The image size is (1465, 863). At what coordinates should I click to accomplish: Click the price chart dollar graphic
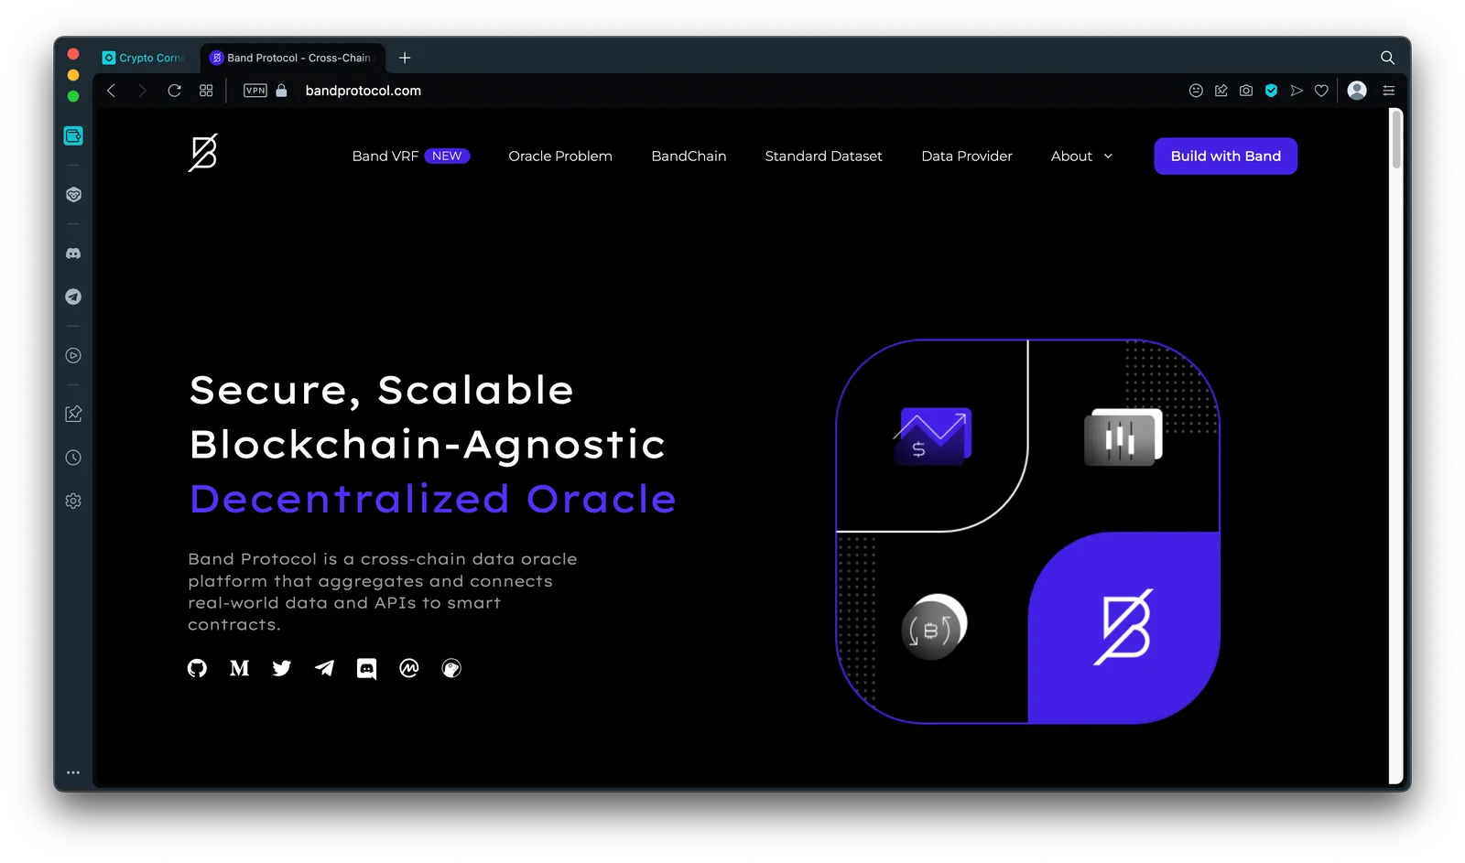click(x=933, y=437)
